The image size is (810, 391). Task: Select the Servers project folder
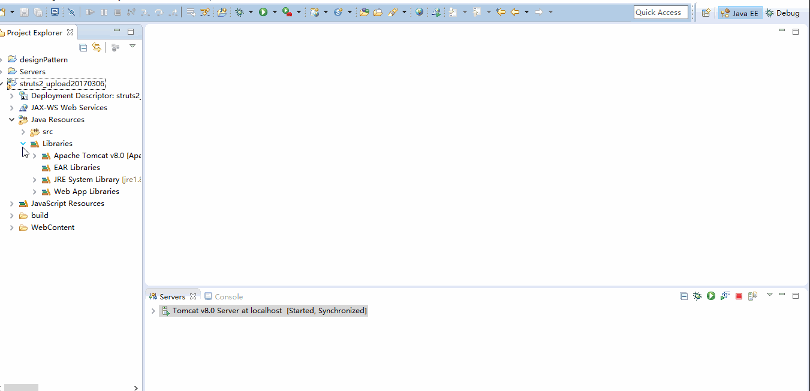coord(32,71)
